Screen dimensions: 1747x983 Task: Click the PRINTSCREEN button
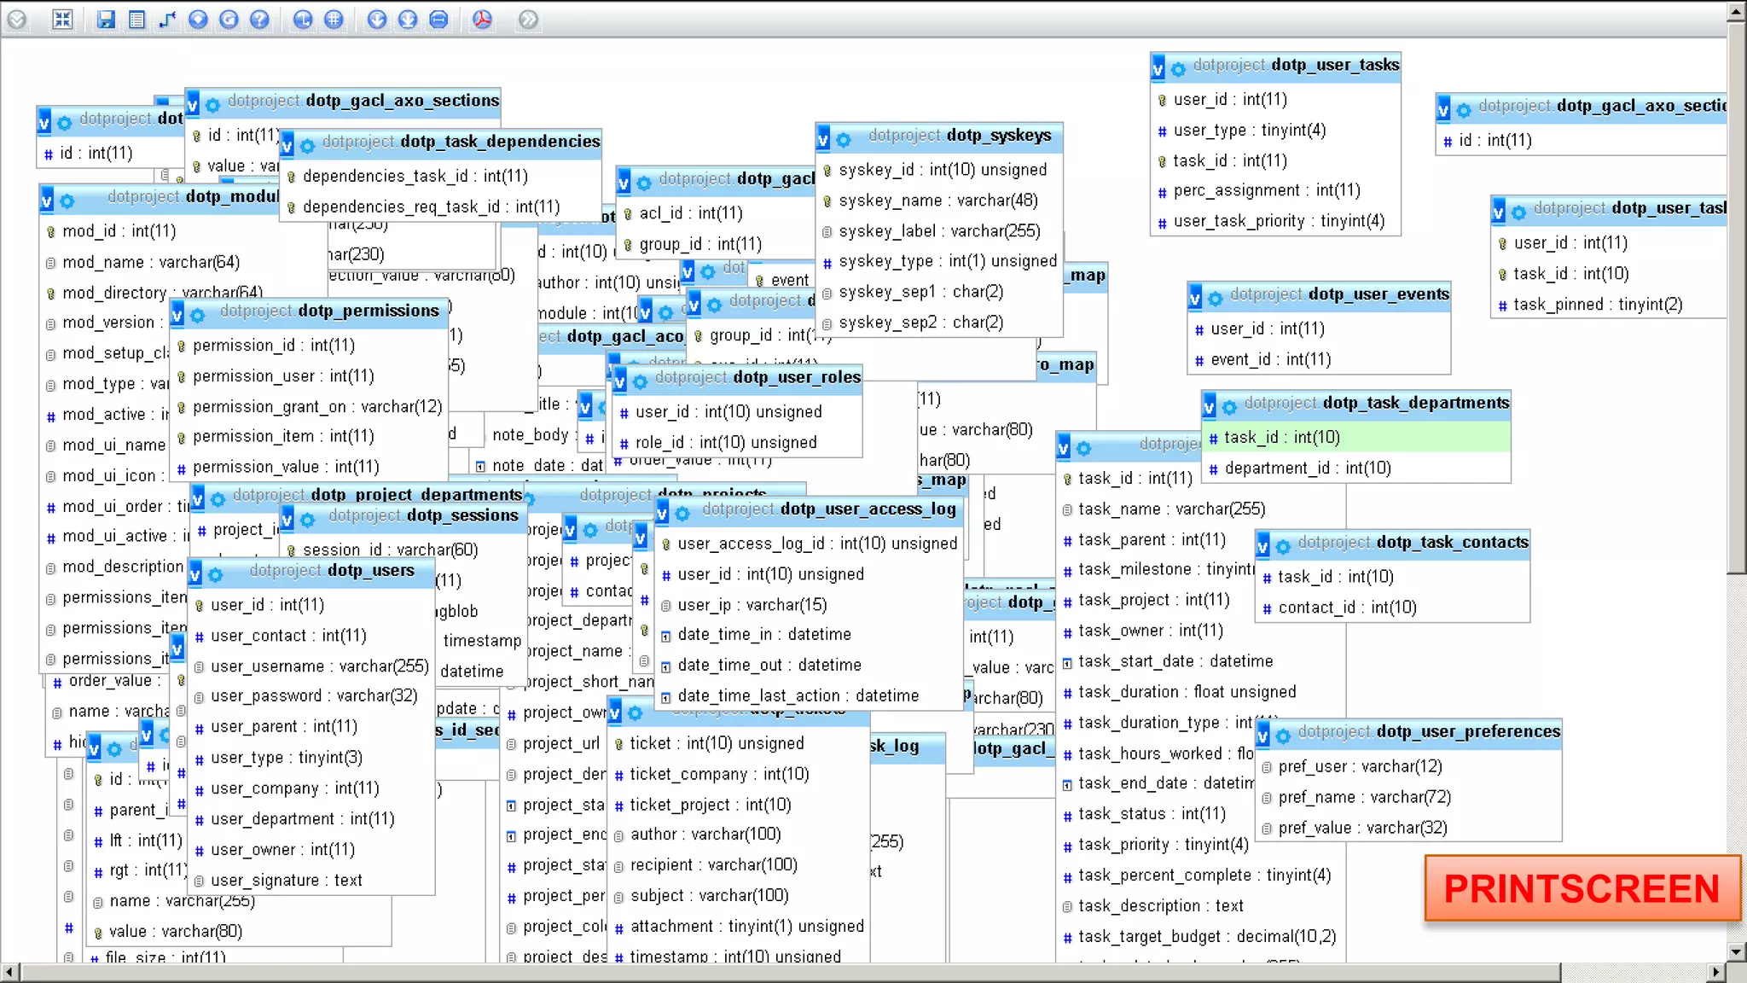tap(1581, 889)
